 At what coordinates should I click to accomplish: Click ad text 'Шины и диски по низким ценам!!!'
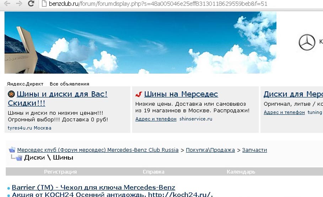(55, 113)
